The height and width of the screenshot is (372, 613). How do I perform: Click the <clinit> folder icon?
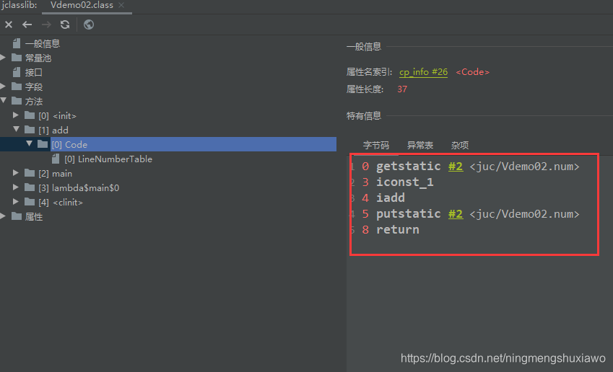(x=30, y=202)
